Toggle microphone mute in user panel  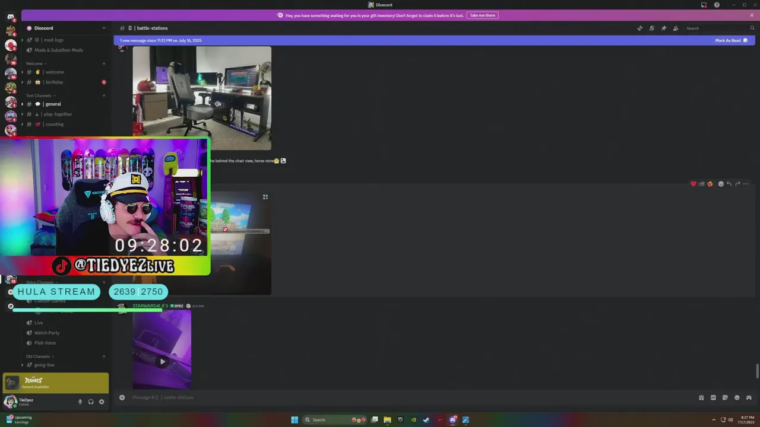[80, 401]
